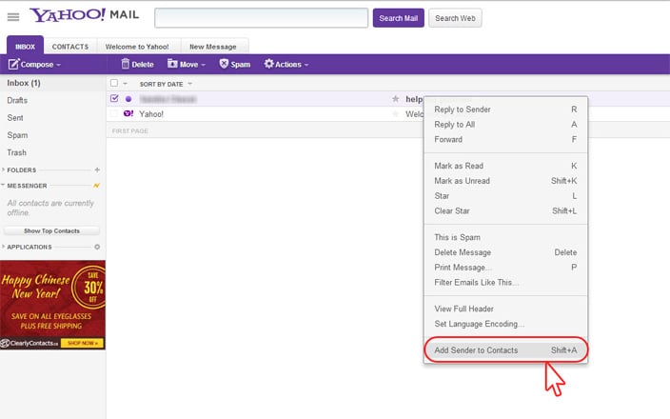Image resolution: width=670 pixels, height=419 pixels.
Task: Choose Print Message menu entry
Action: (505, 268)
